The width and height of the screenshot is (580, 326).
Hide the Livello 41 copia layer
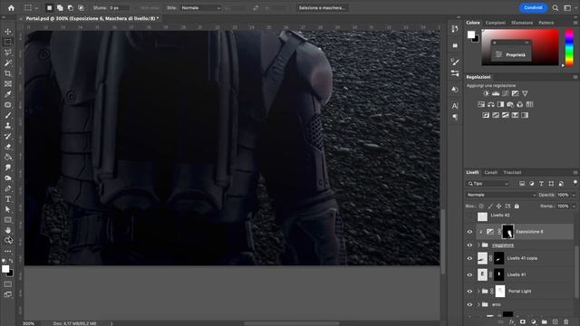pos(469,258)
